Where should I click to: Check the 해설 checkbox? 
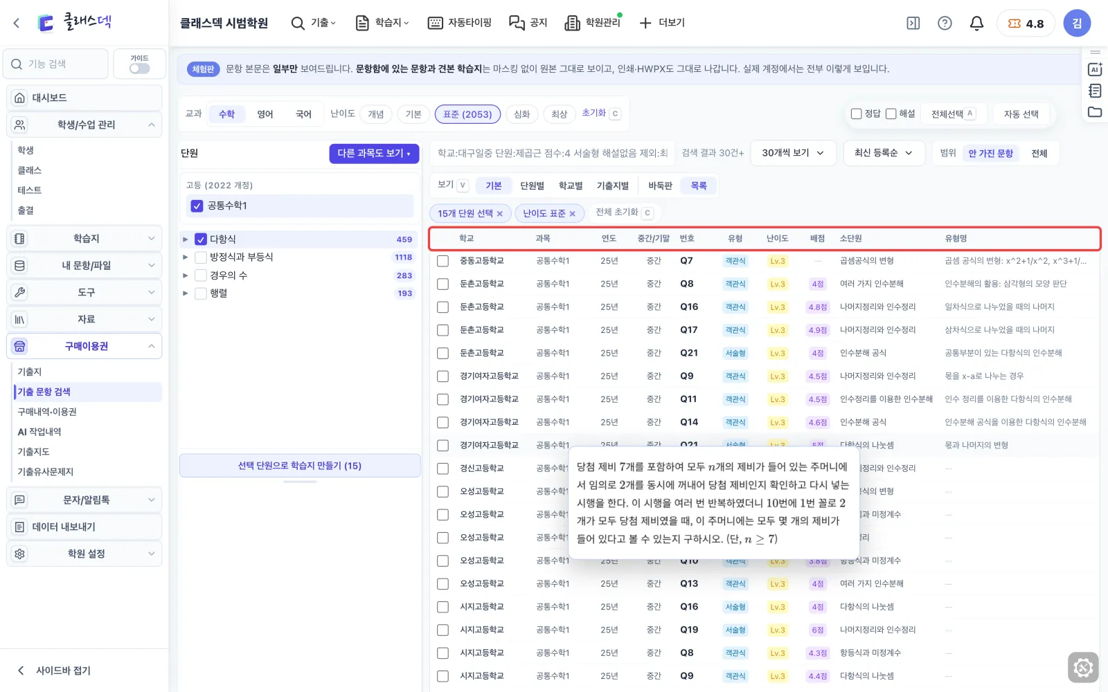(891, 113)
